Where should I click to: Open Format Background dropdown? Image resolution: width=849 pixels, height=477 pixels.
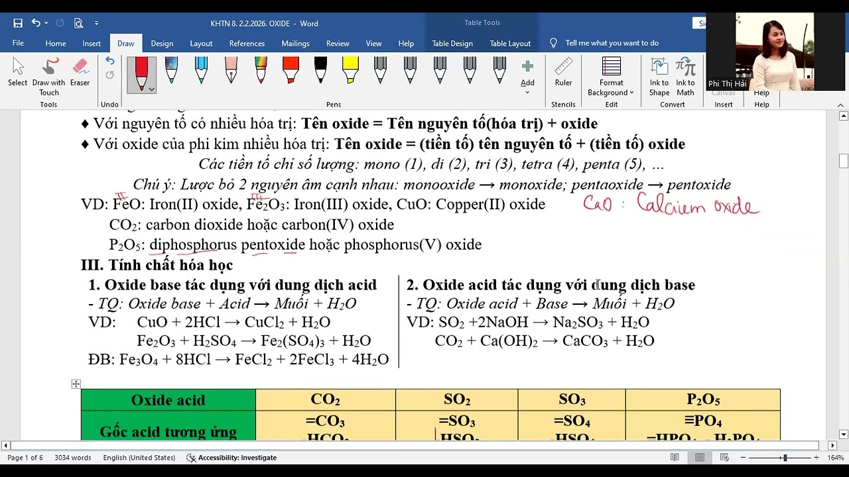coord(611,77)
